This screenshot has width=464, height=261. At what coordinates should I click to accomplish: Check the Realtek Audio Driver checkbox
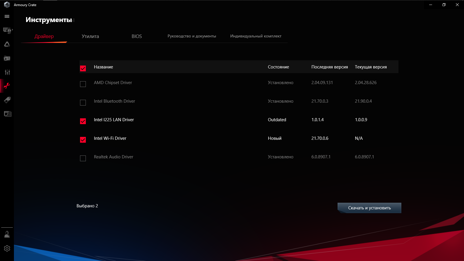83,158
